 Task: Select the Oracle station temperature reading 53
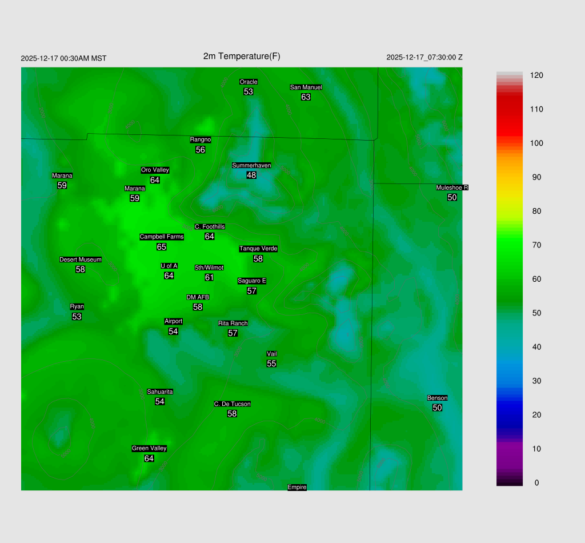click(x=249, y=91)
